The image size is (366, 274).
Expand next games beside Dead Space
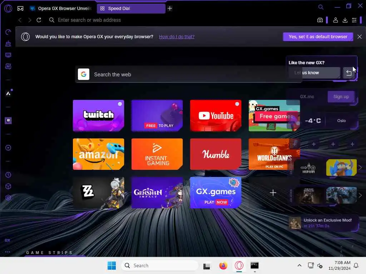[x=360, y=195]
